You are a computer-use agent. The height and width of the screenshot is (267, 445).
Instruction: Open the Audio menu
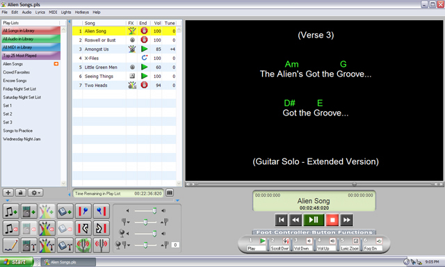click(26, 13)
